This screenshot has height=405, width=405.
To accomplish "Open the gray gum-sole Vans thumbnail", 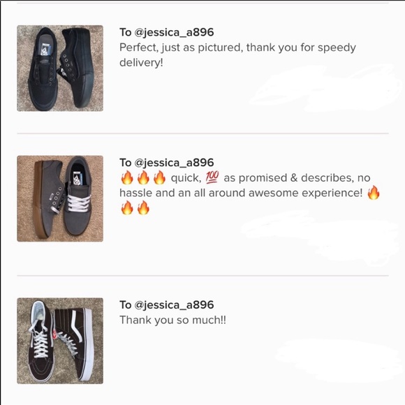I will (60, 198).
